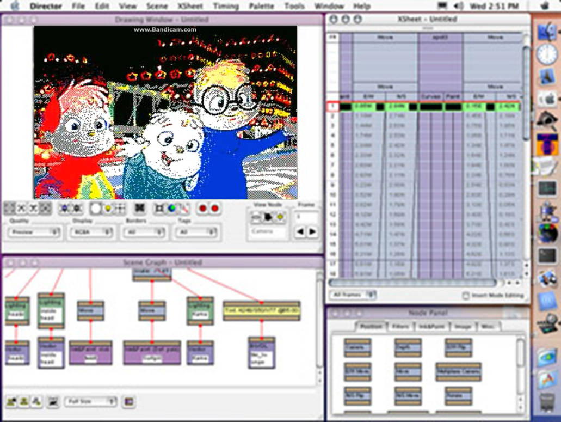
Task: Click the volume icon in the menu bar
Action: pos(458,6)
